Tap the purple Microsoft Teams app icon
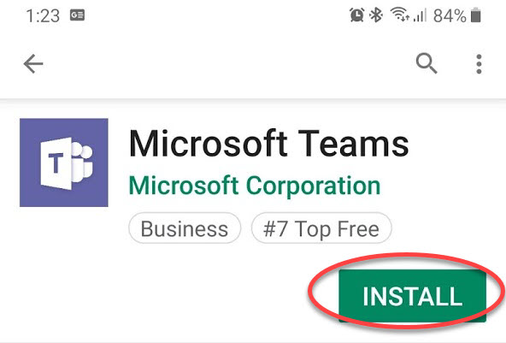 coord(64,163)
